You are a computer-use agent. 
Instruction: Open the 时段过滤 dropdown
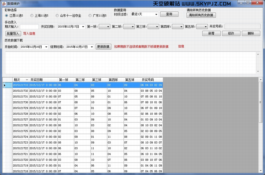click(156, 14)
